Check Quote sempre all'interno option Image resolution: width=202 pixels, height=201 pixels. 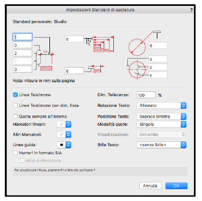16,117
